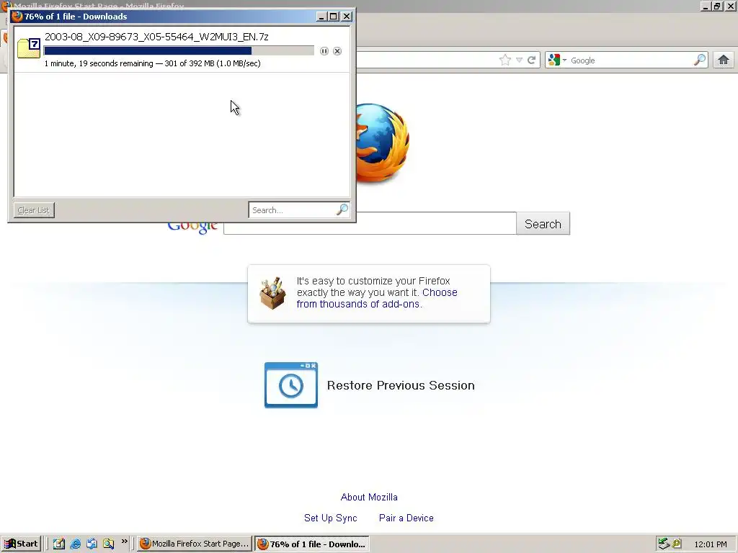This screenshot has height=553, width=738.
Task: Minimize the main Firefox window
Action: click(x=705, y=6)
